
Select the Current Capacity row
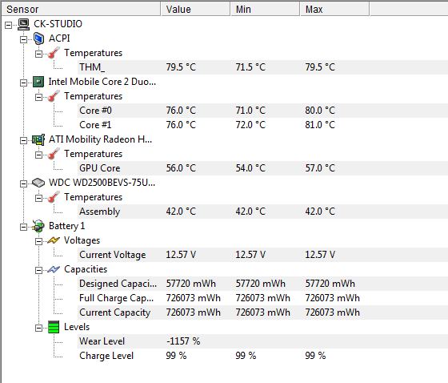pos(262,312)
